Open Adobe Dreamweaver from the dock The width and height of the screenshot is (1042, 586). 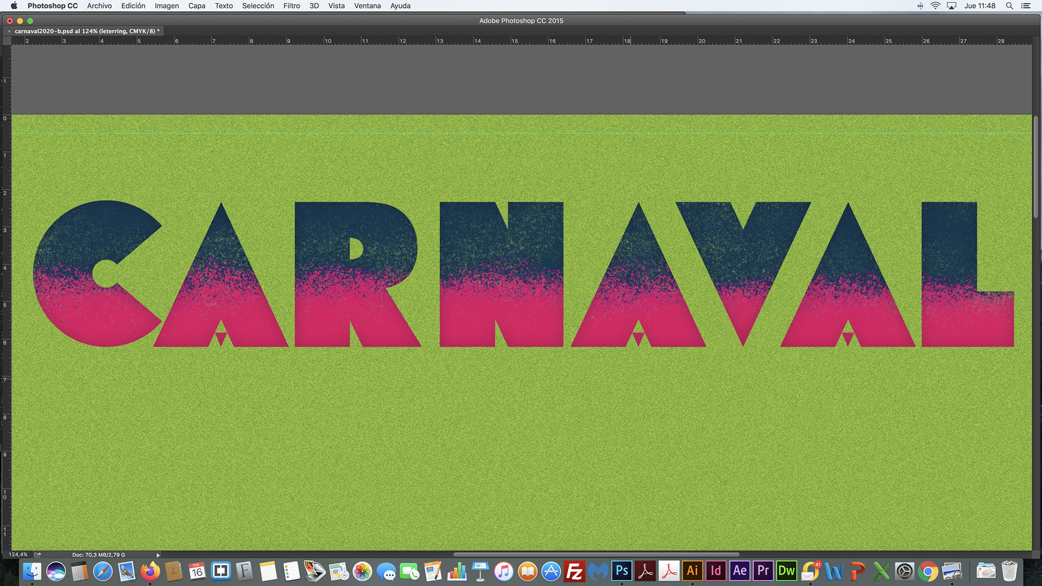(786, 571)
